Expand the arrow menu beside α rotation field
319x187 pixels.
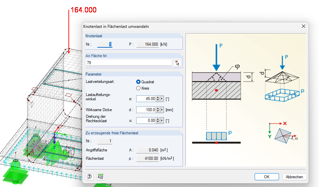click(x=162, y=121)
